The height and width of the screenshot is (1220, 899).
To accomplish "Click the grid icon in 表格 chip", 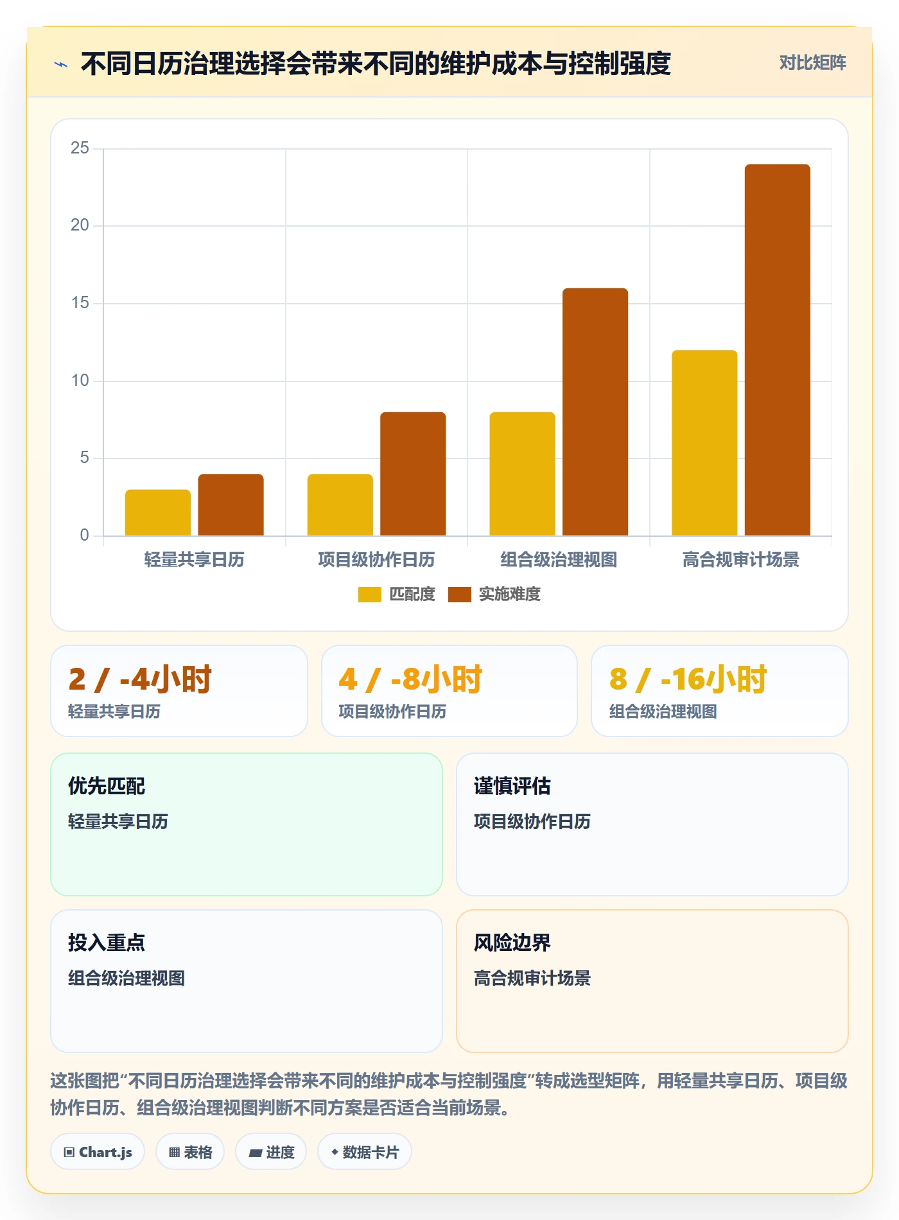I will point(174,1153).
